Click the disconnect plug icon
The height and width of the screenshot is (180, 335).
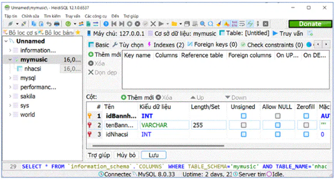23,24
